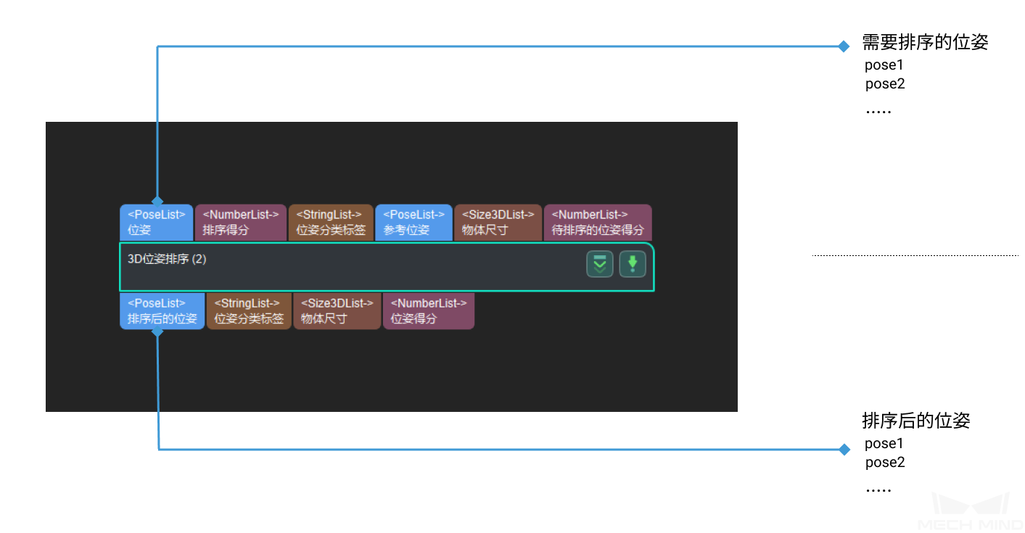Select the 位姿 PoseList input port

[x=157, y=223]
